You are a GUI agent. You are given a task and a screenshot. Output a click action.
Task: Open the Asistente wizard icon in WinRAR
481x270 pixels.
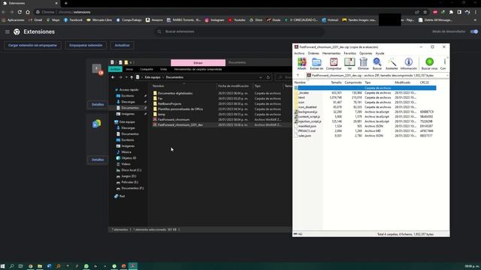[x=392, y=64]
